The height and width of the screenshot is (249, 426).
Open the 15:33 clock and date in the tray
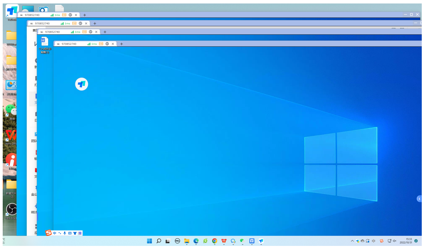406,241
